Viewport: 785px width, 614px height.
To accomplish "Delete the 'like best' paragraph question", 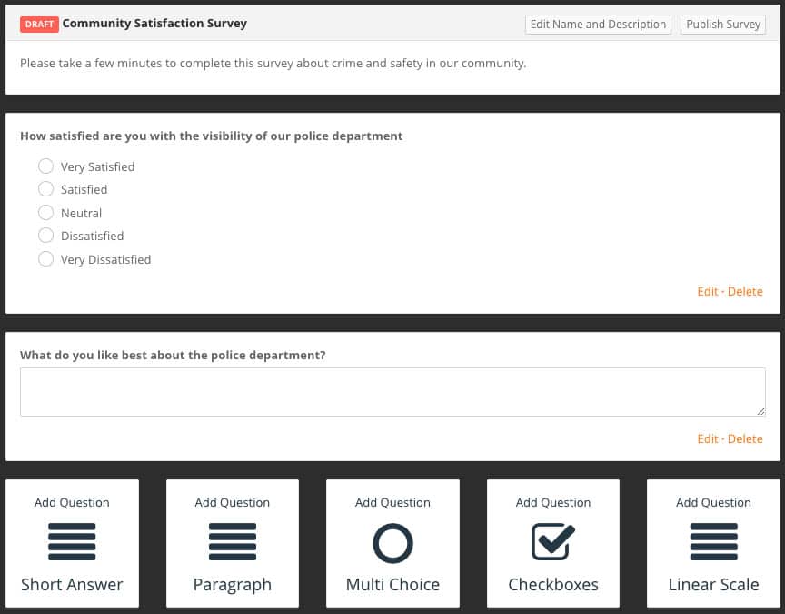I will tap(745, 439).
